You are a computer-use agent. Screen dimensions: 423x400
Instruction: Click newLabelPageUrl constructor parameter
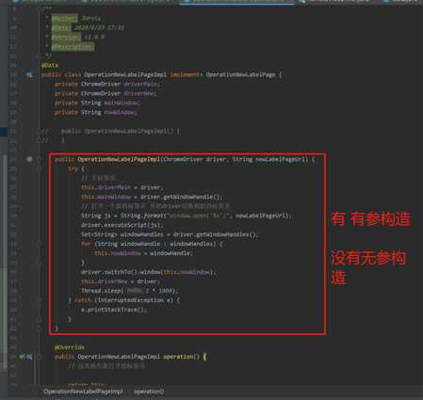pyautogui.click(x=282, y=159)
